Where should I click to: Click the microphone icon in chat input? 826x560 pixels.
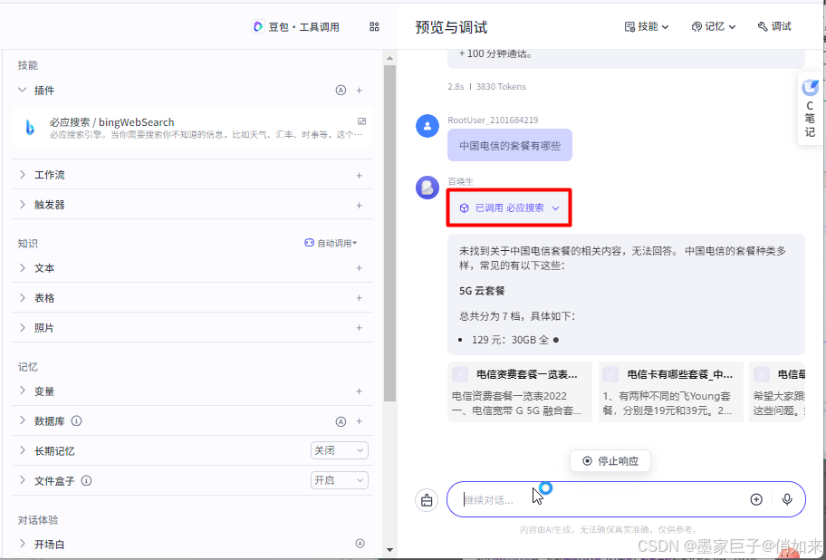coord(787,499)
